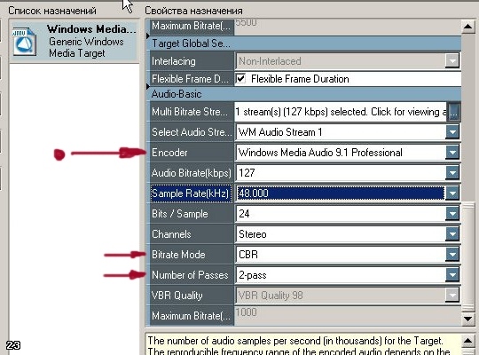Open the Select Audio Stream dropdown arrow
This screenshot has height=355, width=479.
pyautogui.click(x=452, y=132)
